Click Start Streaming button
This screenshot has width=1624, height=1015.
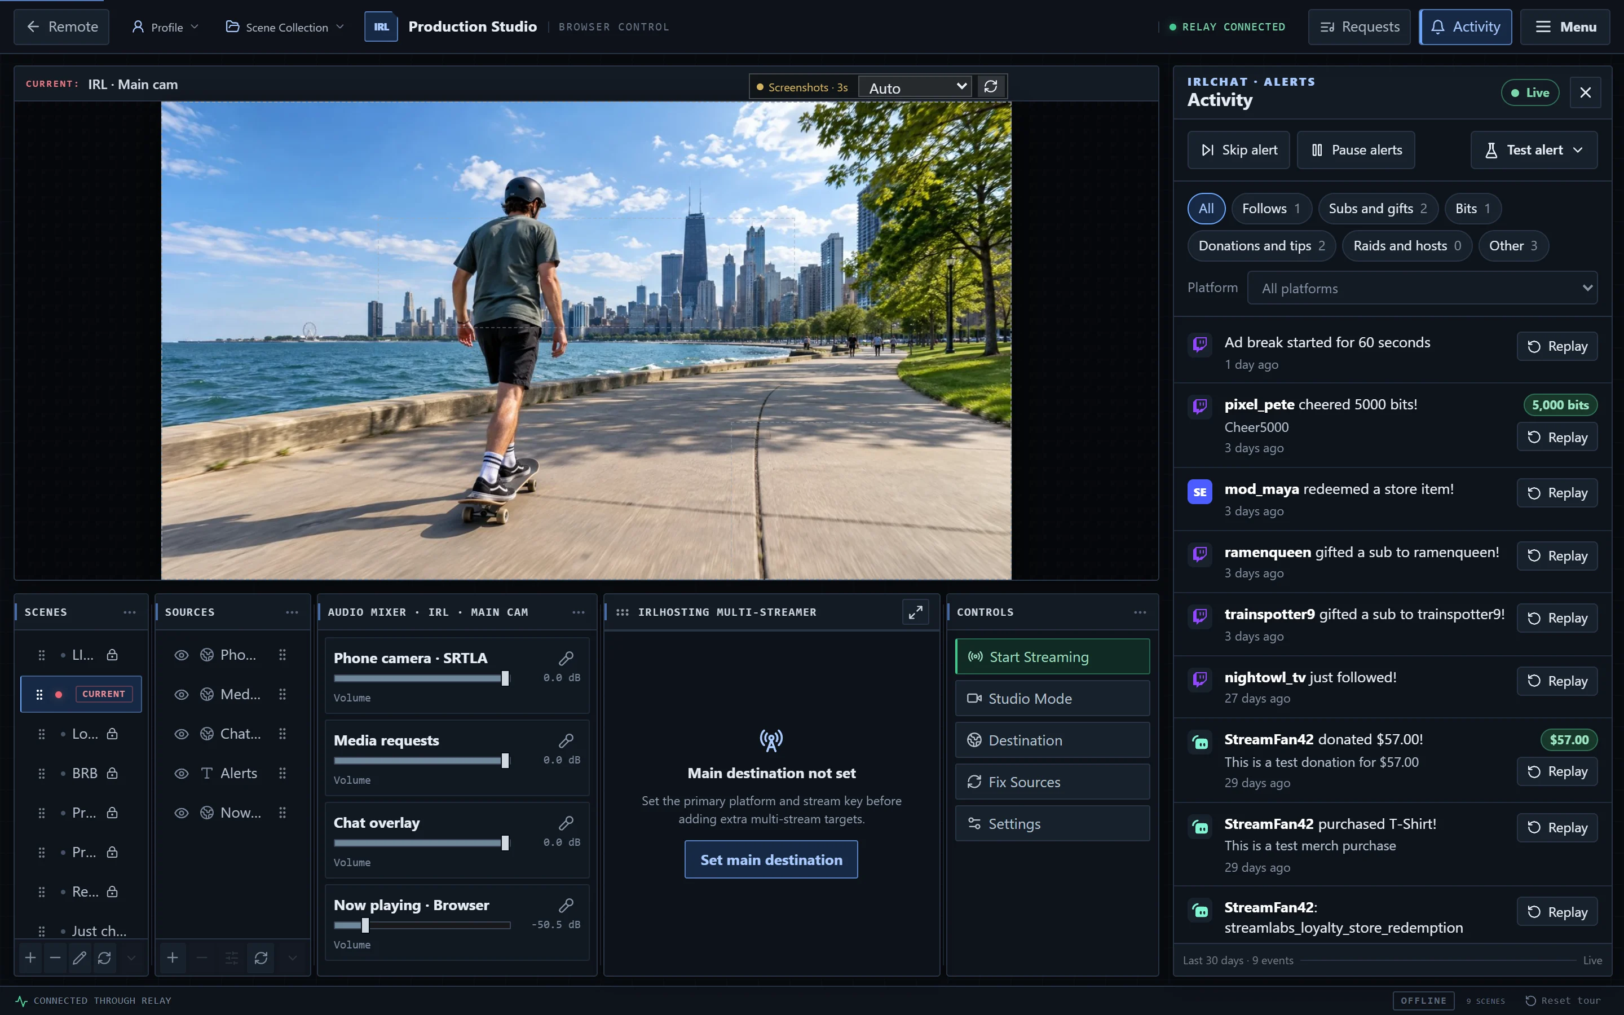coord(1052,656)
